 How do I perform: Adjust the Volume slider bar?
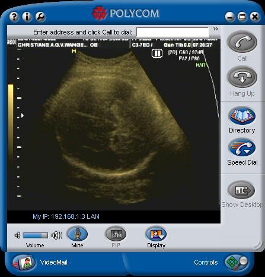point(36,235)
